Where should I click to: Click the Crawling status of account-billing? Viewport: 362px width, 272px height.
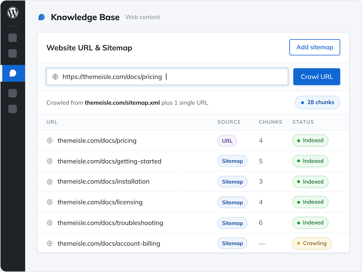[312, 243]
